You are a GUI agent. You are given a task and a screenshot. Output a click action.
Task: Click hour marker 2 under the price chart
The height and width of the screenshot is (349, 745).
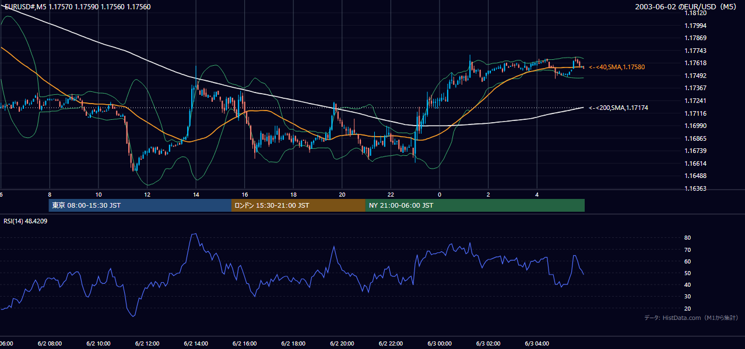point(489,194)
